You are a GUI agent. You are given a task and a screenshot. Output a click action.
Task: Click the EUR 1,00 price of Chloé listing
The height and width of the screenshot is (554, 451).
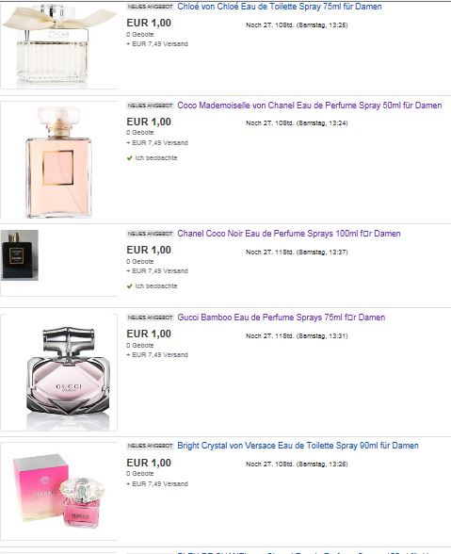pyautogui.click(x=149, y=23)
